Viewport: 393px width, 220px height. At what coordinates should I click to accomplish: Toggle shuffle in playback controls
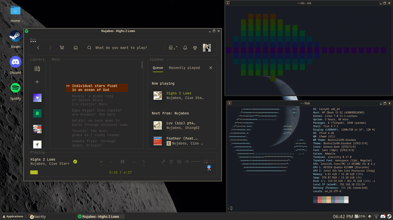[101, 162]
